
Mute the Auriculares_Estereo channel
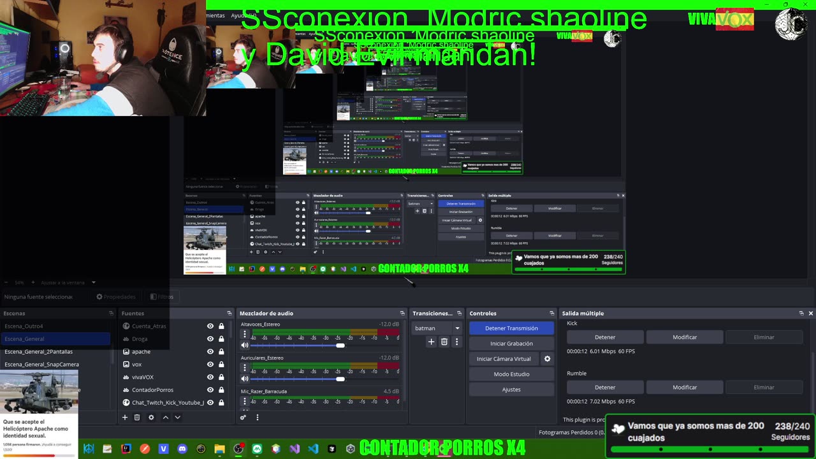[245, 379]
